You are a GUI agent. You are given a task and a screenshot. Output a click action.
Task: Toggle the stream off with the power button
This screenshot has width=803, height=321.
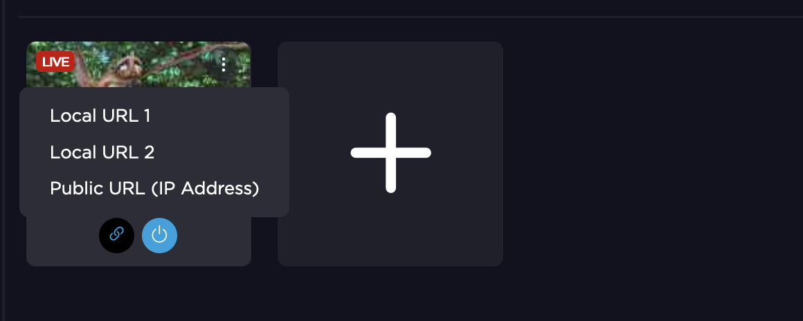[159, 235]
